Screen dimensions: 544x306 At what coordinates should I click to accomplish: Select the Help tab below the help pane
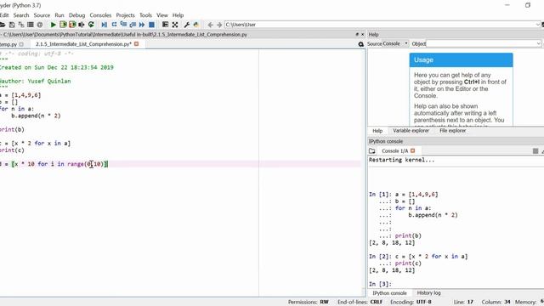[x=377, y=131]
